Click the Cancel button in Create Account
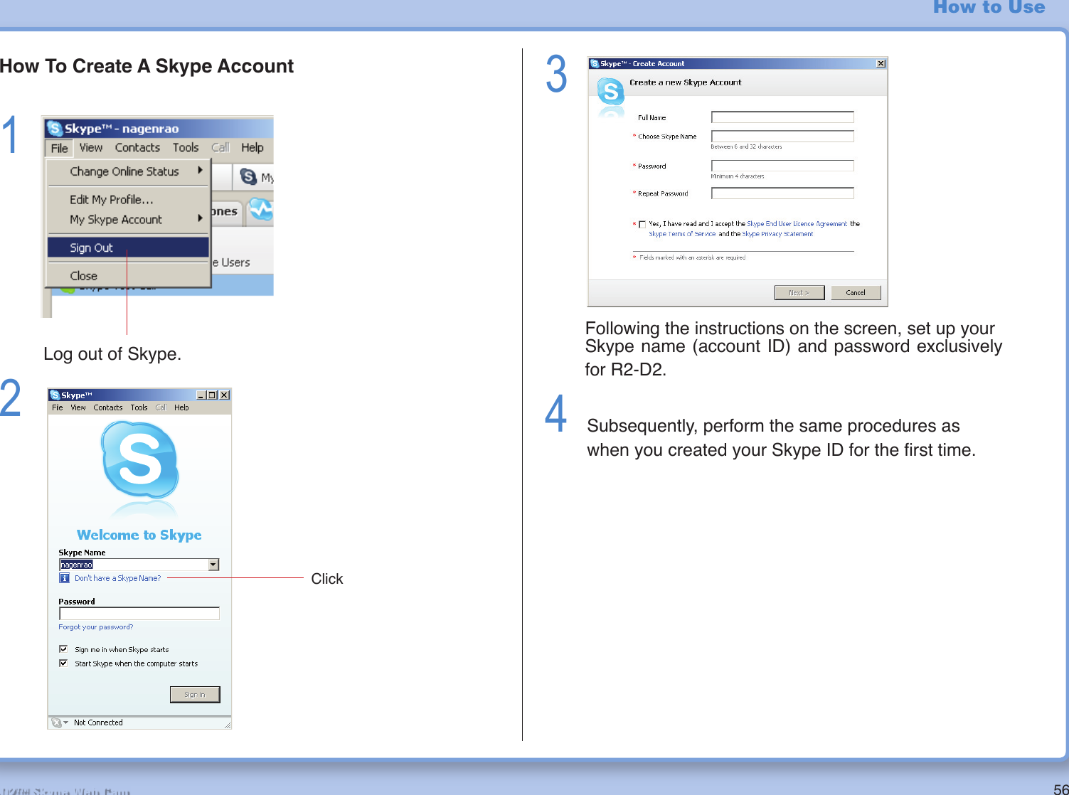1069x795 pixels. tap(856, 292)
